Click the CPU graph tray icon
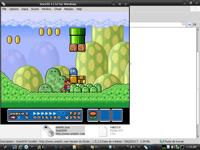This screenshot has height=150, width=200. click(164, 147)
